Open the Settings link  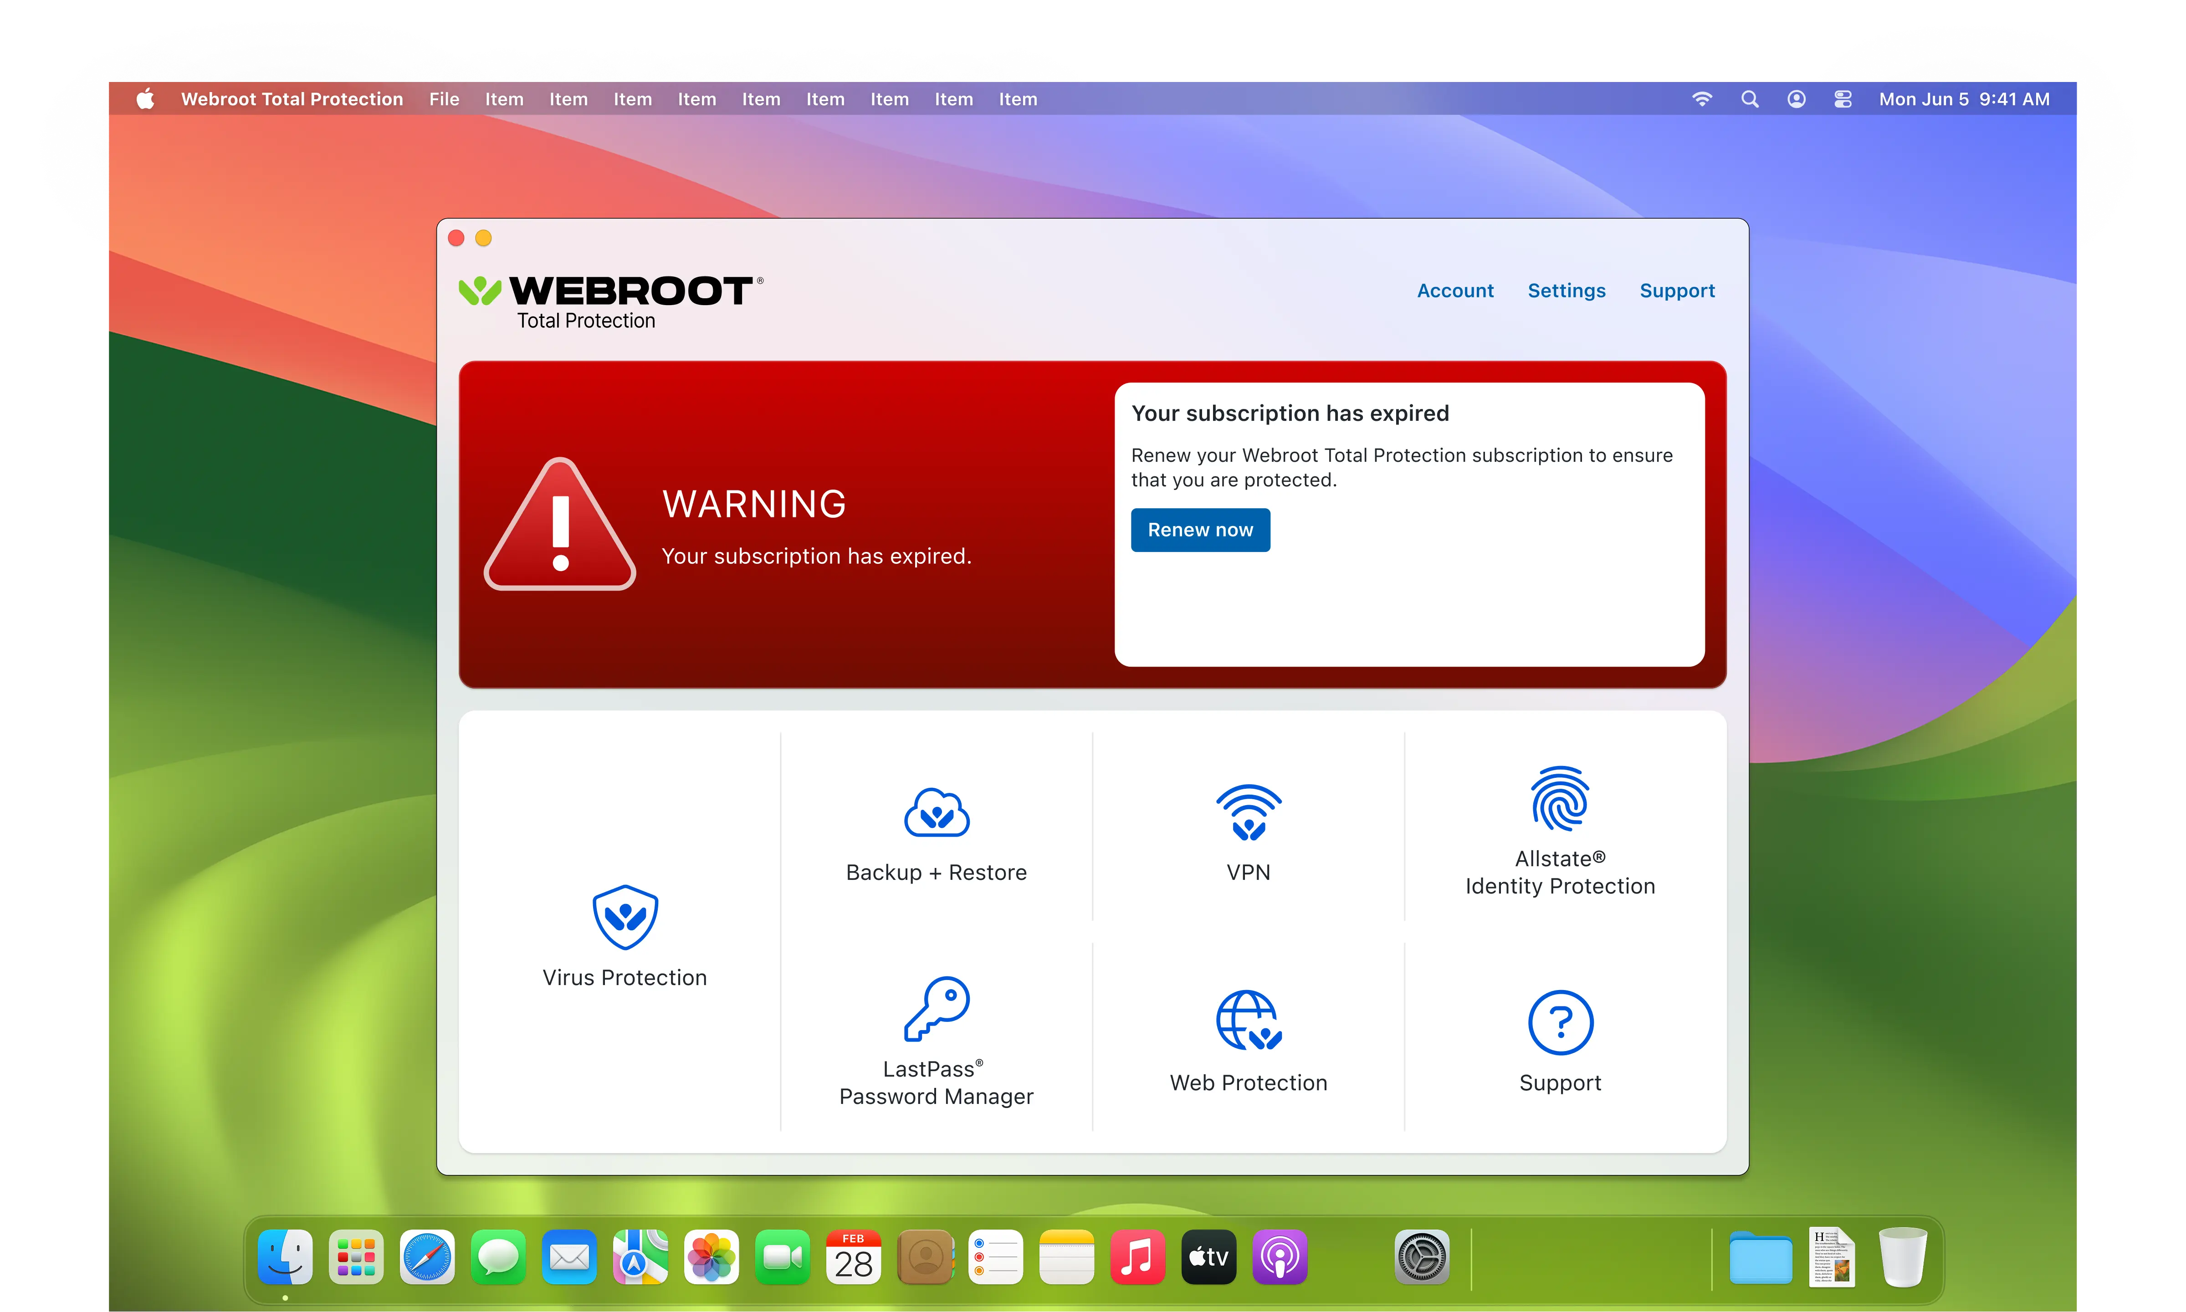(1566, 291)
